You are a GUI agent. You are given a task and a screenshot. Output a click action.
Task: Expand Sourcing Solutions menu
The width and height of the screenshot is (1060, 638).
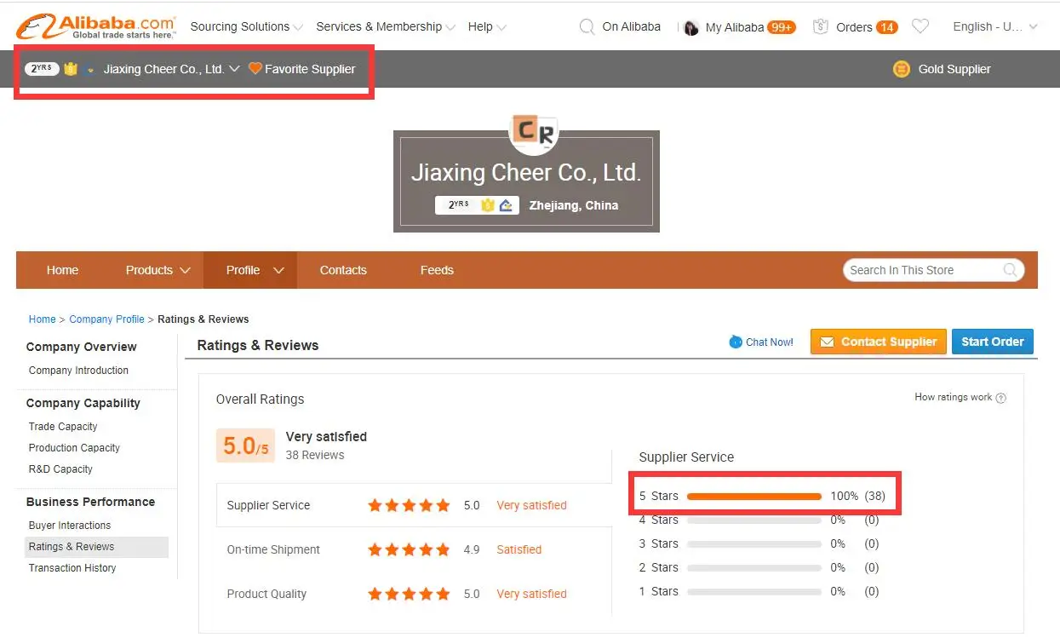click(x=246, y=26)
